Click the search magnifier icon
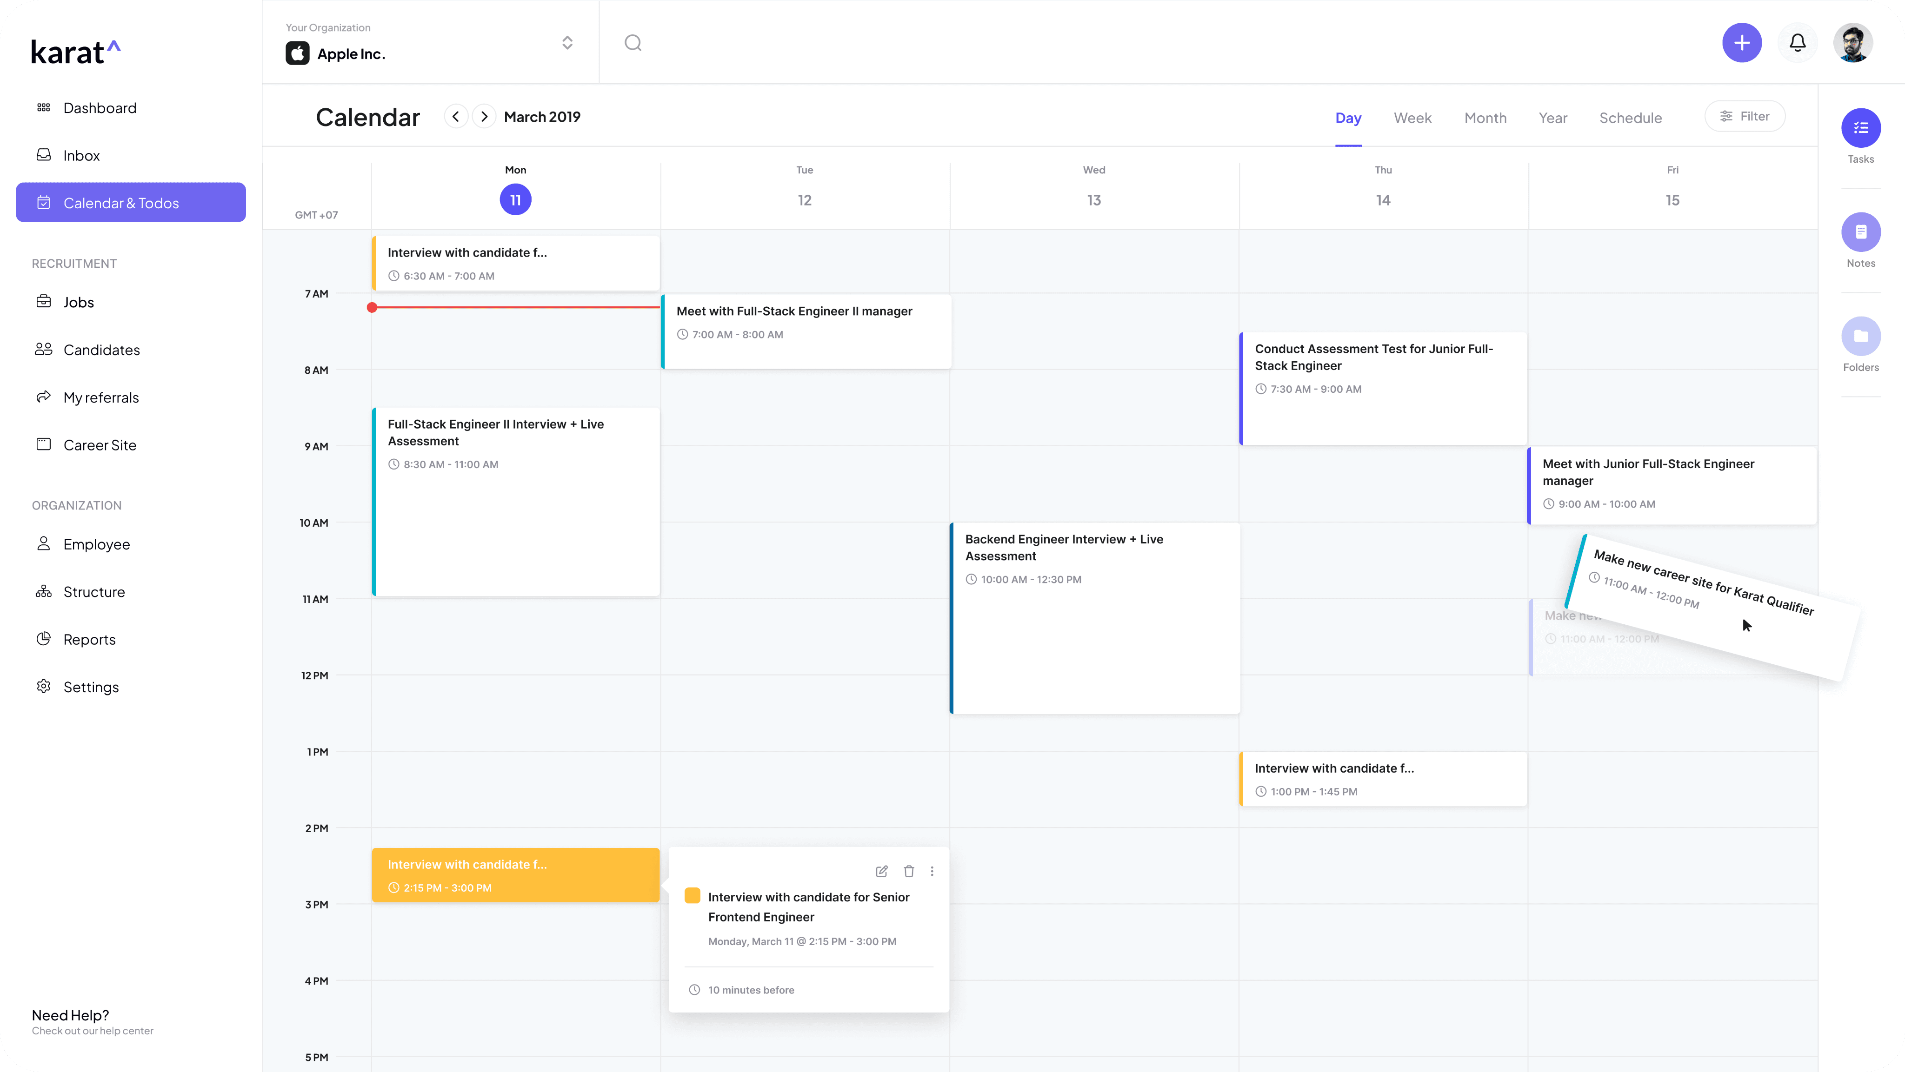Image resolution: width=1905 pixels, height=1072 pixels. coord(633,43)
